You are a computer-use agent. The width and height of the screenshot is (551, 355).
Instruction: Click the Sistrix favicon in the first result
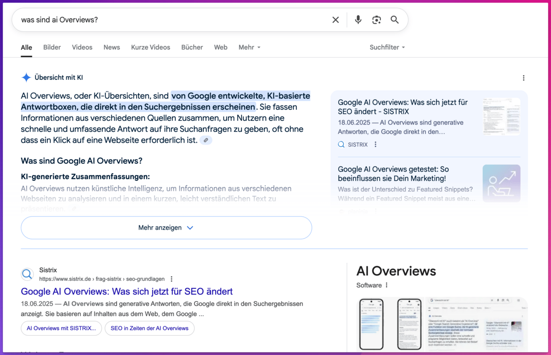[27, 274]
